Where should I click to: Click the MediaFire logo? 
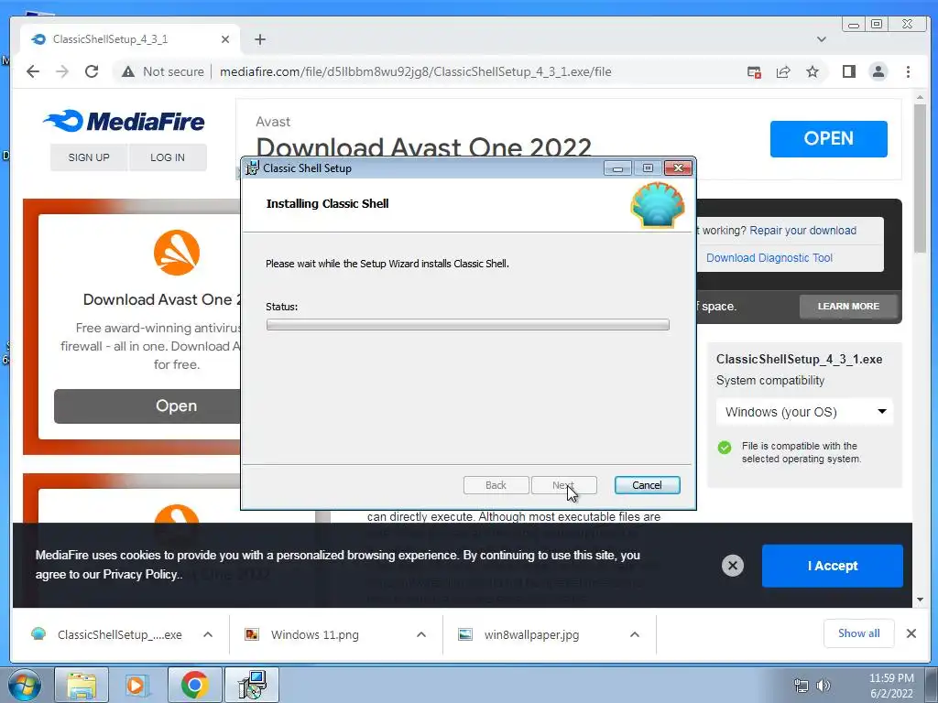click(x=125, y=122)
